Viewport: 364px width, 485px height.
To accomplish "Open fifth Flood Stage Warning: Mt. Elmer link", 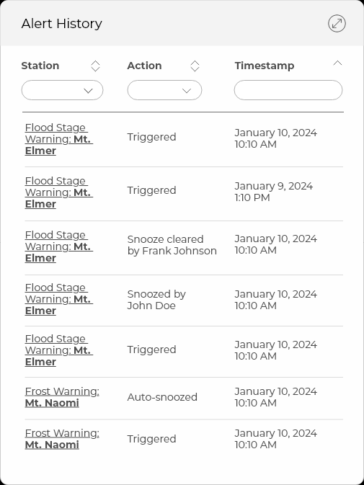I will [59, 350].
